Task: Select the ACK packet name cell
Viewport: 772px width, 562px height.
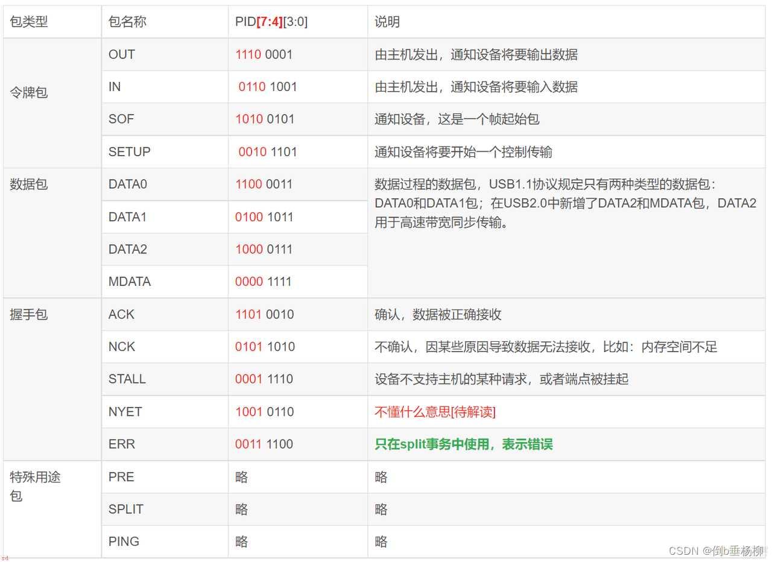Action: pyautogui.click(x=165, y=314)
